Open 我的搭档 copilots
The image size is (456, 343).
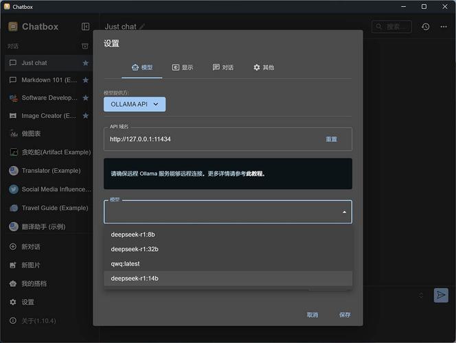click(48, 283)
